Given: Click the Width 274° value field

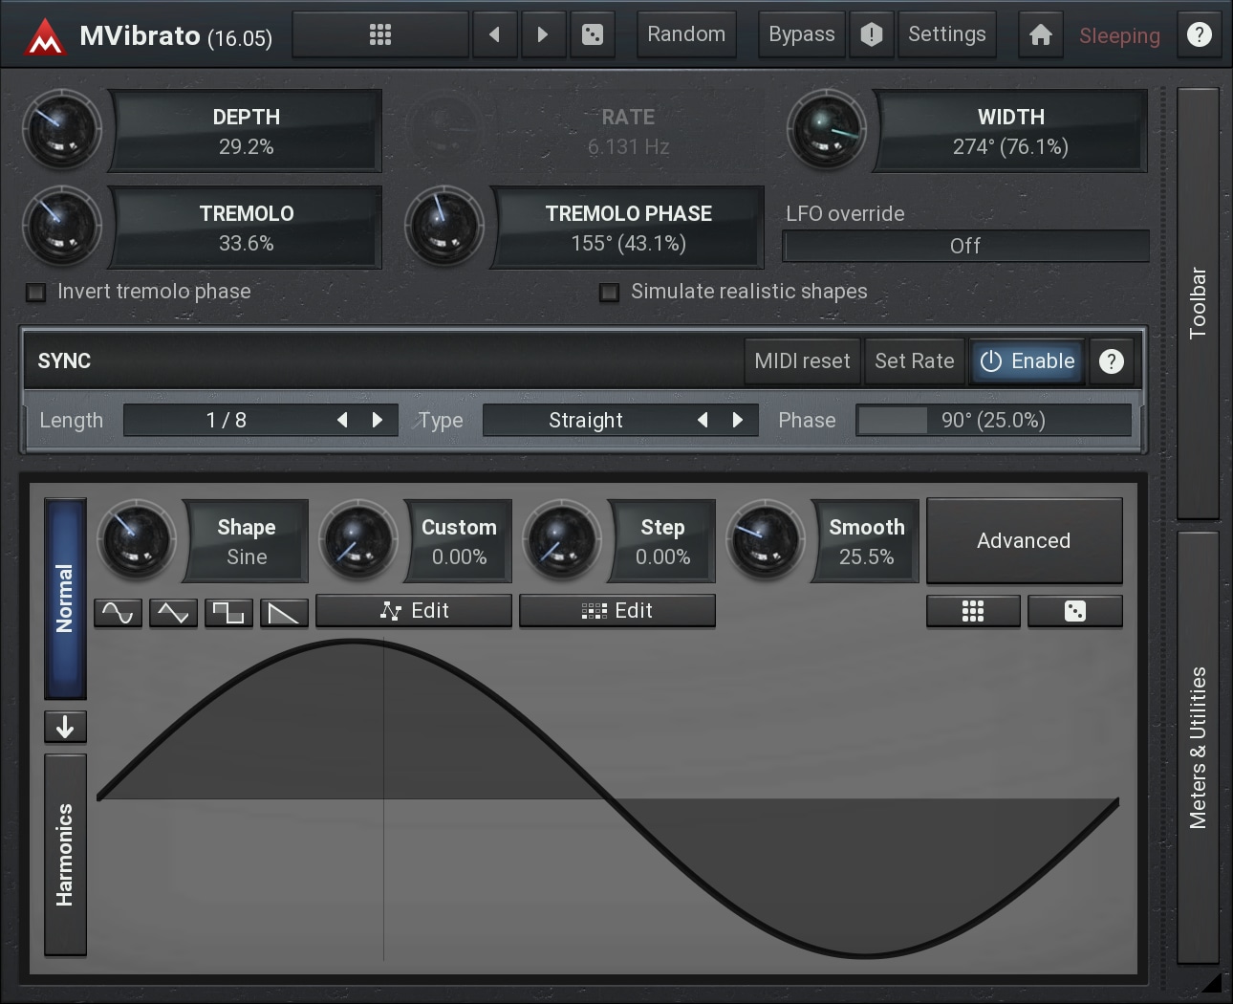Looking at the screenshot, I should point(1011,131).
